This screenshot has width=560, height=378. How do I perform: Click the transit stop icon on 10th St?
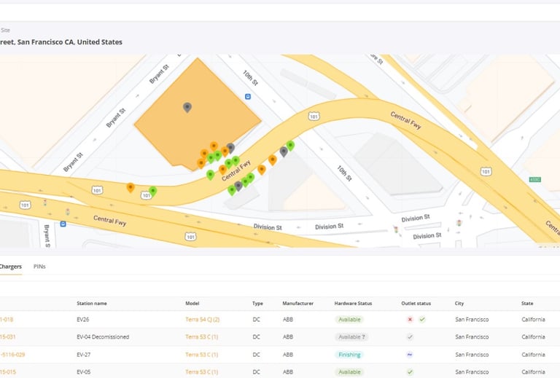coord(248,97)
